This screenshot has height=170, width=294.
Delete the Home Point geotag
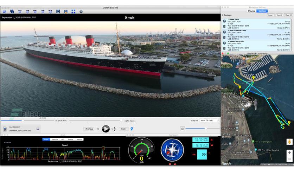(x=224, y=27)
